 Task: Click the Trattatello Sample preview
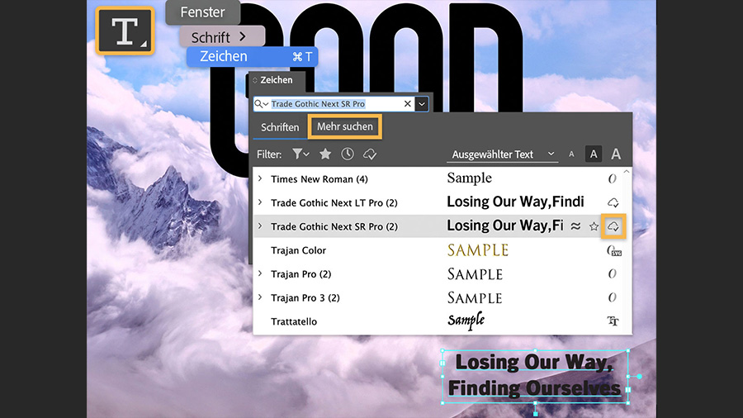[x=466, y=321]
